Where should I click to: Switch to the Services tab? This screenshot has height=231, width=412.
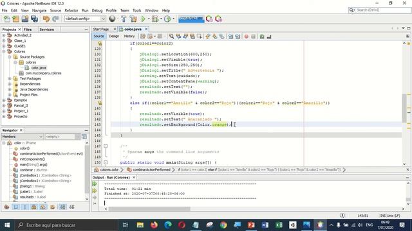(x=47, y=30)
